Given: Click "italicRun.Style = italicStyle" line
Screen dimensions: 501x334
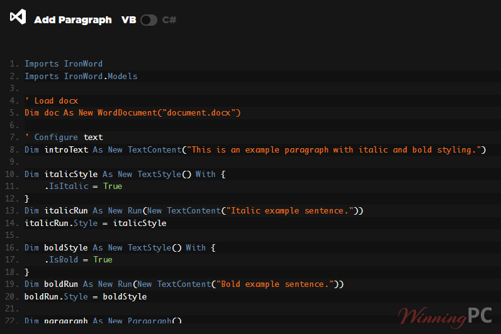Looking at the screenshot, I should pyautogui.click(x=96, y=223).
